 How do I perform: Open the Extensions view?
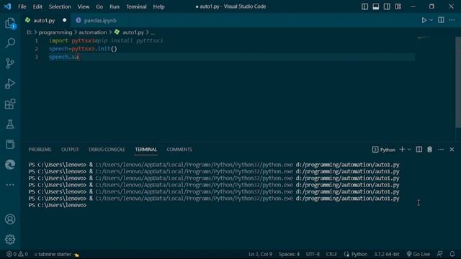(10, 104)
